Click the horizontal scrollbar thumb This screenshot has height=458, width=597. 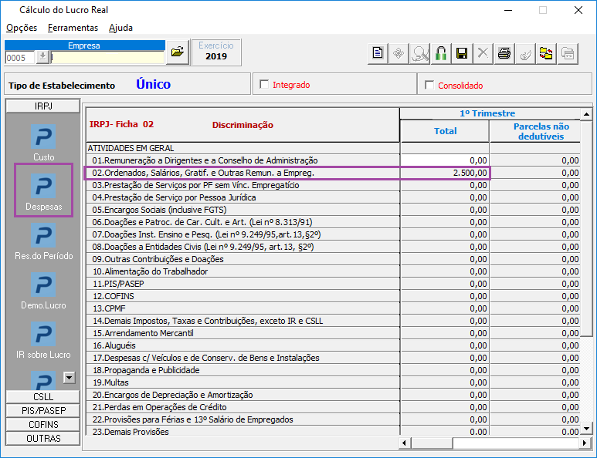tap(432, 443)
